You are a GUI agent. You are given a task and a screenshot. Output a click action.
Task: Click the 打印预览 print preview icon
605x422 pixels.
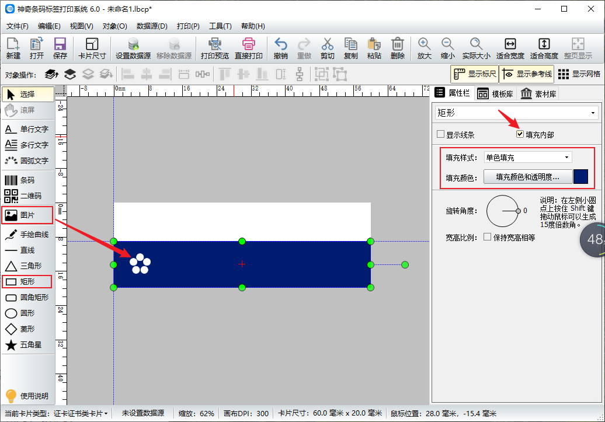pyautogui.click(x=214, y=48)
